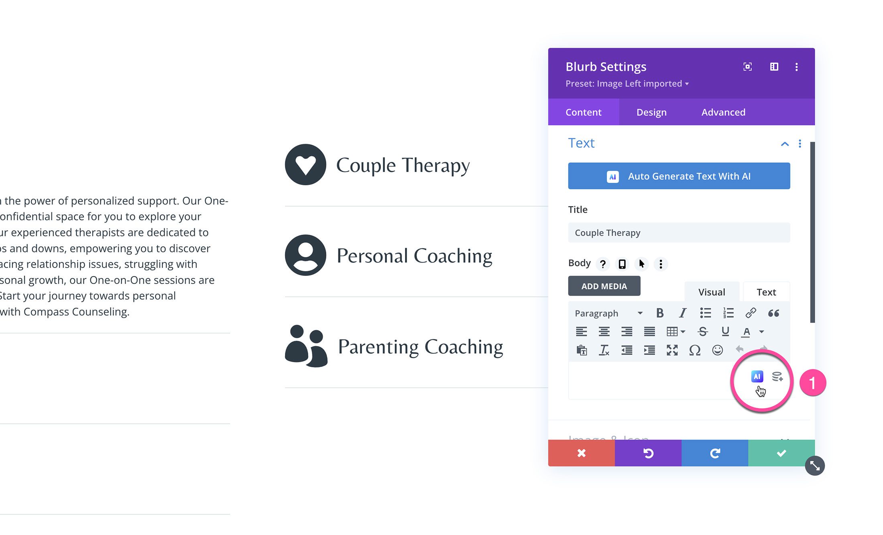Viewport: 883px width, 535px height.
Task: Click the undo reset button
Action: tap(648, 453)
